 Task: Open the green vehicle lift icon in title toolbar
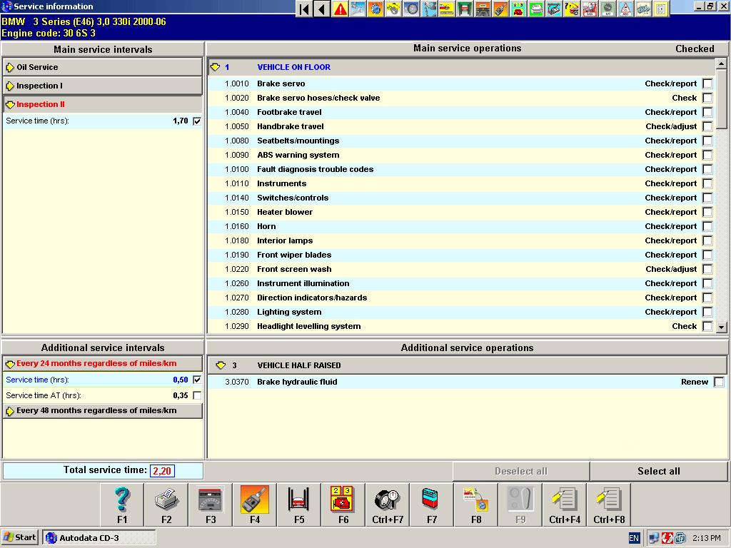[464, 9]
